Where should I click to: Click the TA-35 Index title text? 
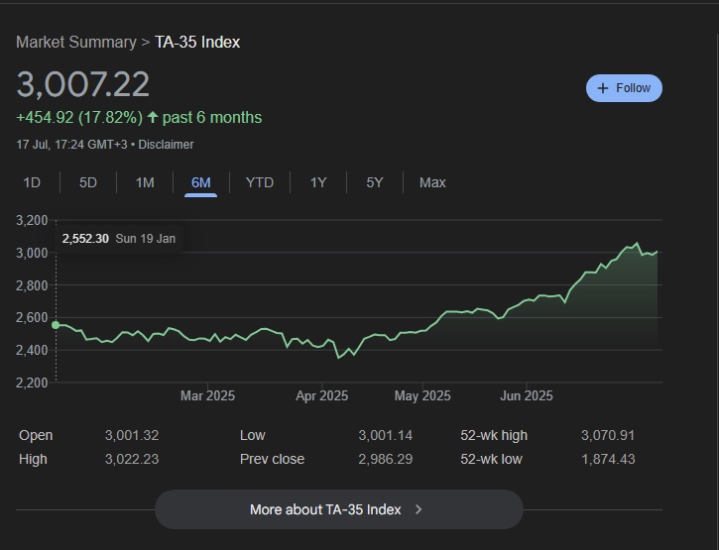point(197,43)
